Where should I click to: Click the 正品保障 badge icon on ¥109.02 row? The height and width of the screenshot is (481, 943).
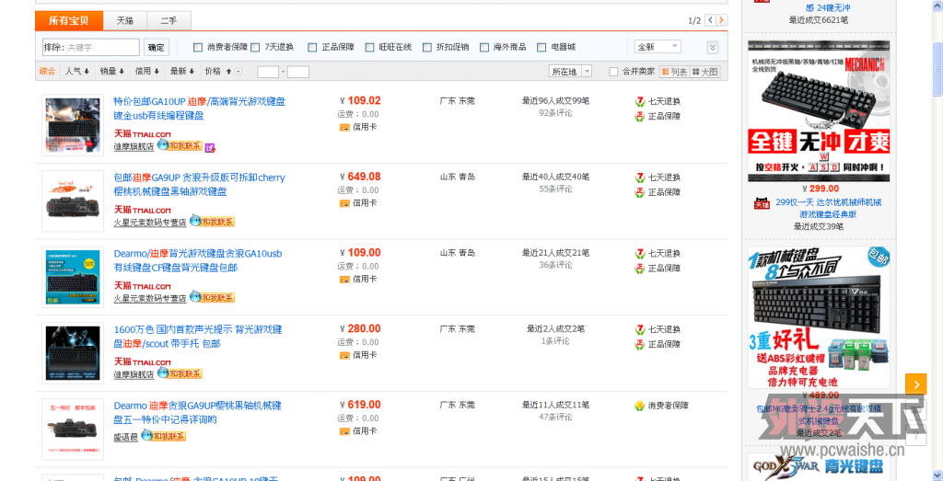(x=640, y=117)
